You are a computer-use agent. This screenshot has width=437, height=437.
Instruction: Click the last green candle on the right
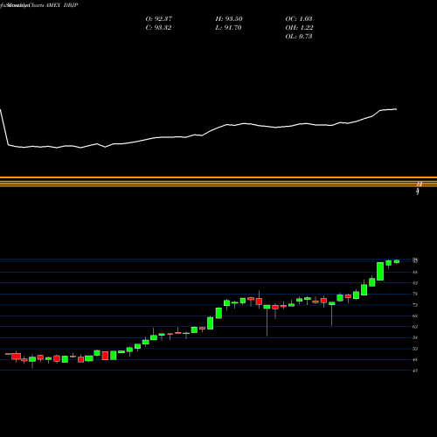tap(397, 261)
